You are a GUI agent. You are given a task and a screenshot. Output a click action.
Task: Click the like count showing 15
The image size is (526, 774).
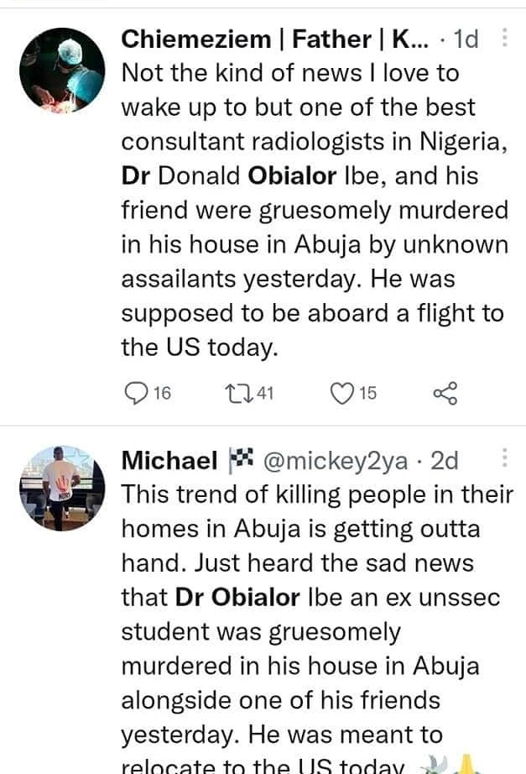367,392
